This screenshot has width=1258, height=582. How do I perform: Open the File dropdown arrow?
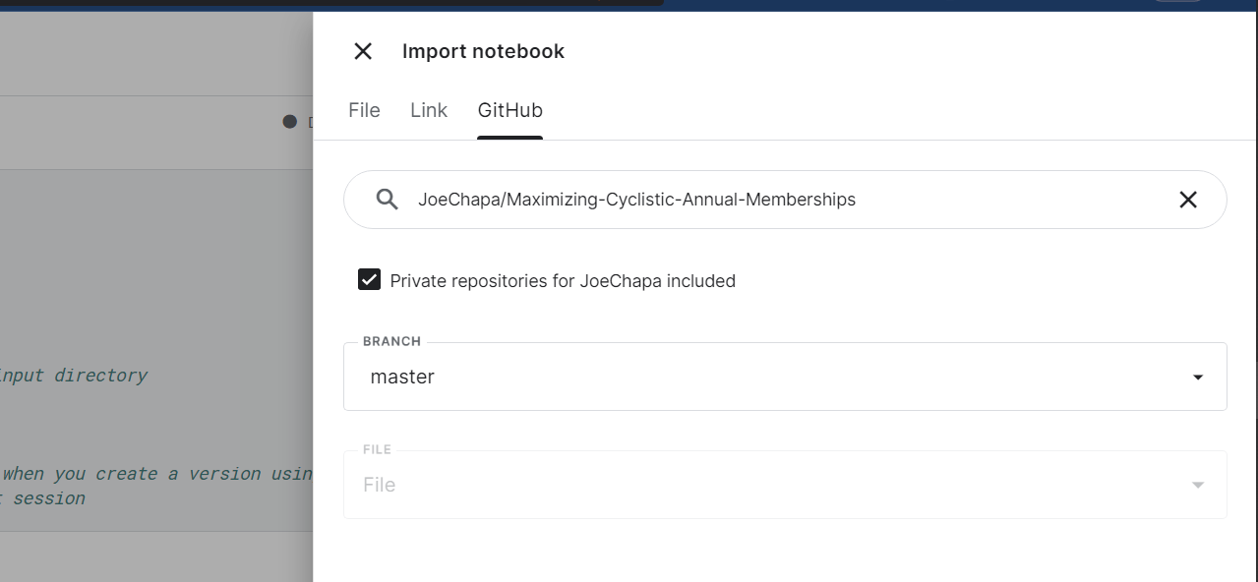coord(1197,485)
